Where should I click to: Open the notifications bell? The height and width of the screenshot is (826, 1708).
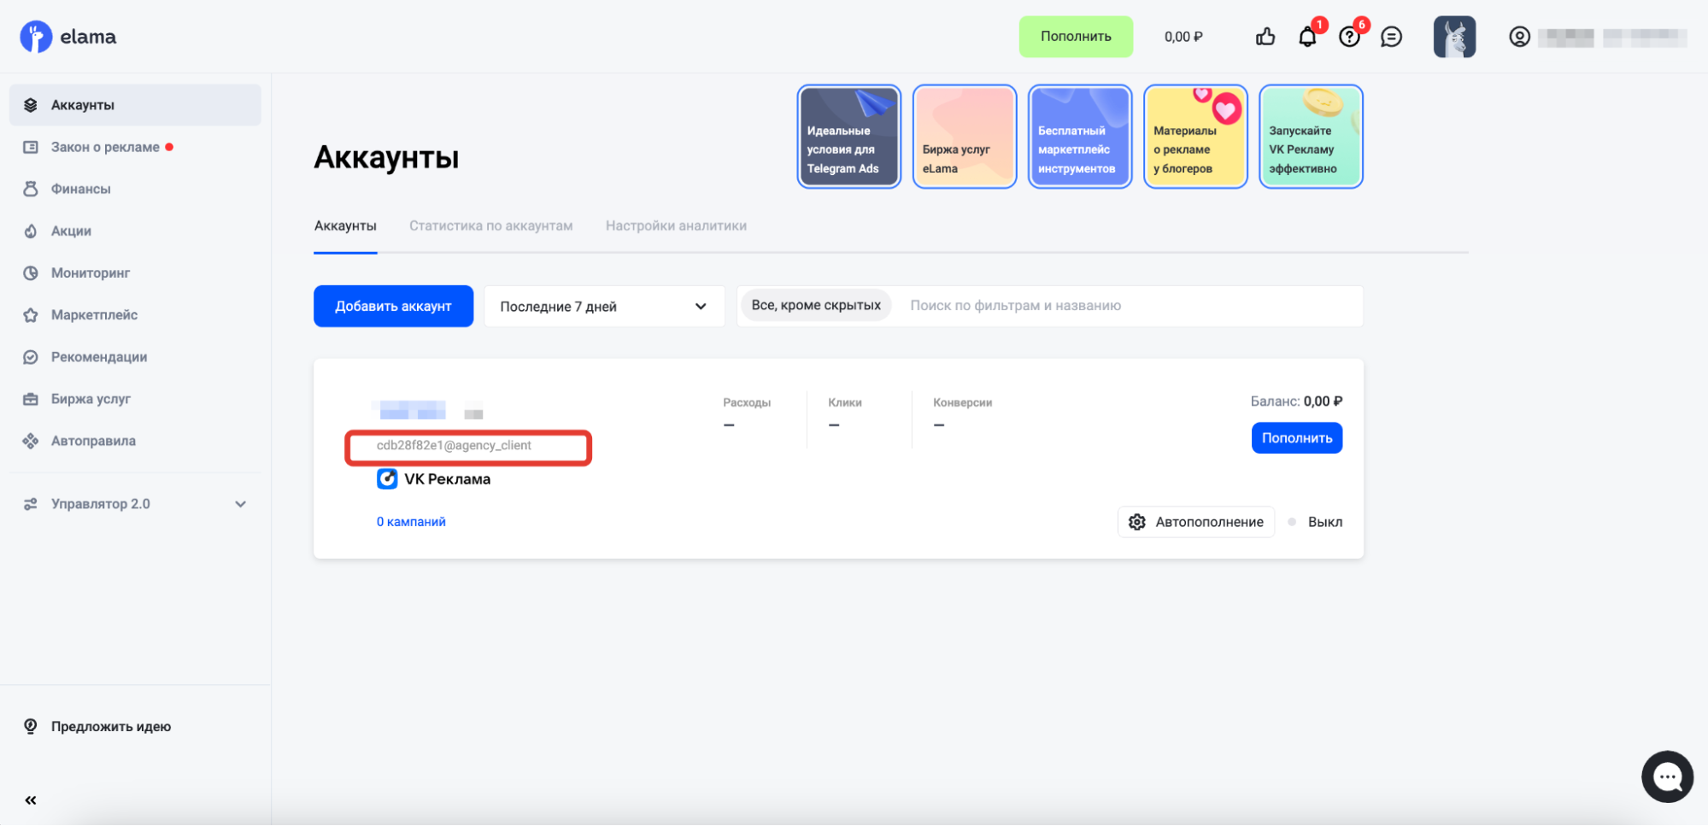[1307, 37]
